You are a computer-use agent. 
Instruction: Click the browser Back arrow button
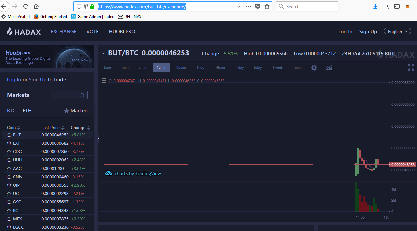4,6
